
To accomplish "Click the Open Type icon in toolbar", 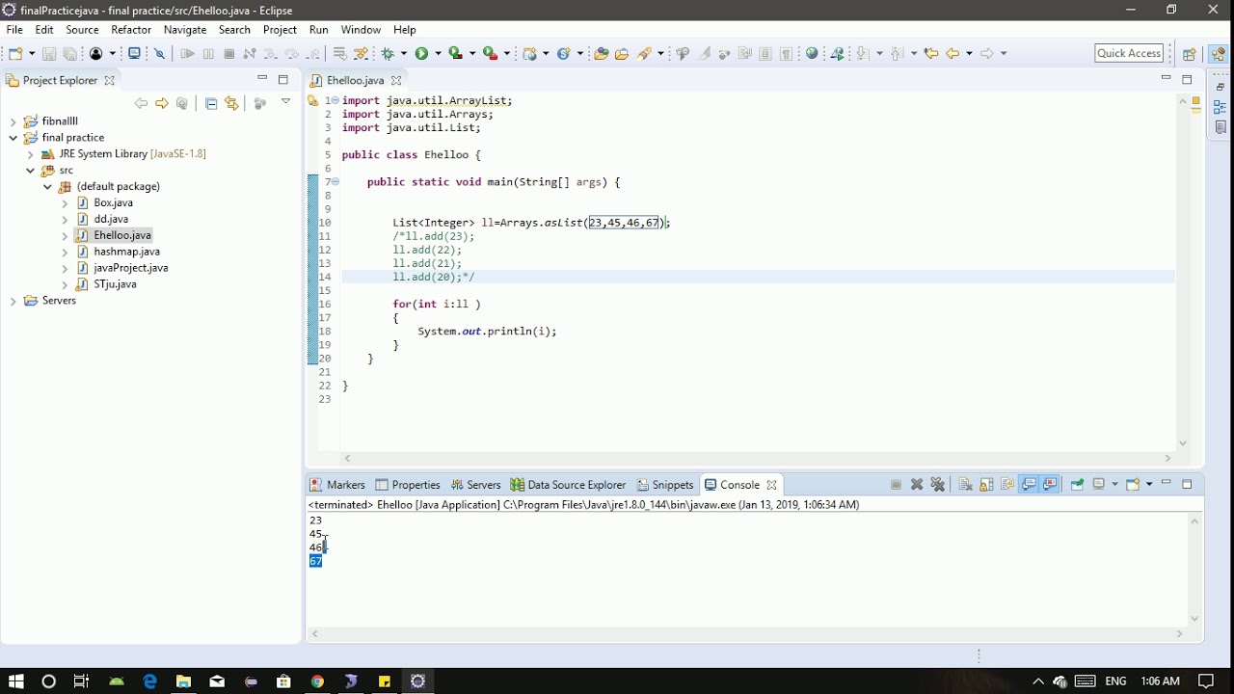I will (x=602, y=54).
